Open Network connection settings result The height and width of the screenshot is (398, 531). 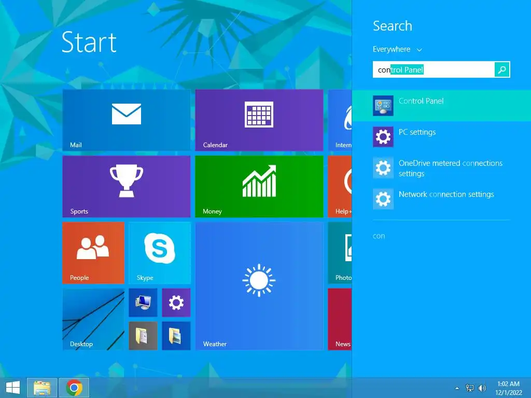pos(442,199)
